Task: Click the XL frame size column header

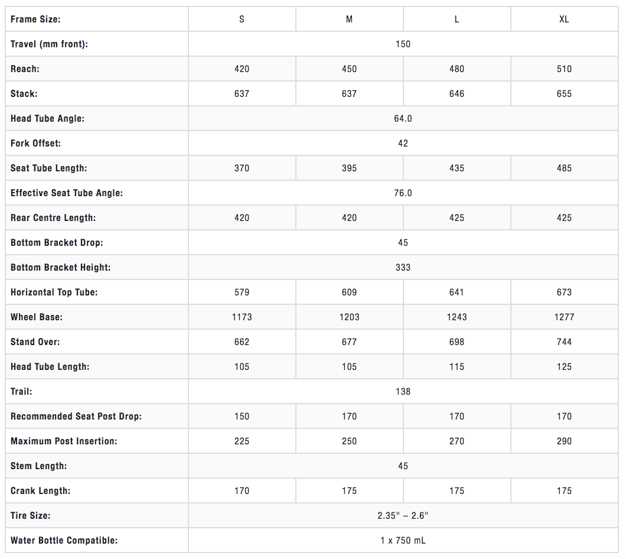Action: tap(564, 19)
